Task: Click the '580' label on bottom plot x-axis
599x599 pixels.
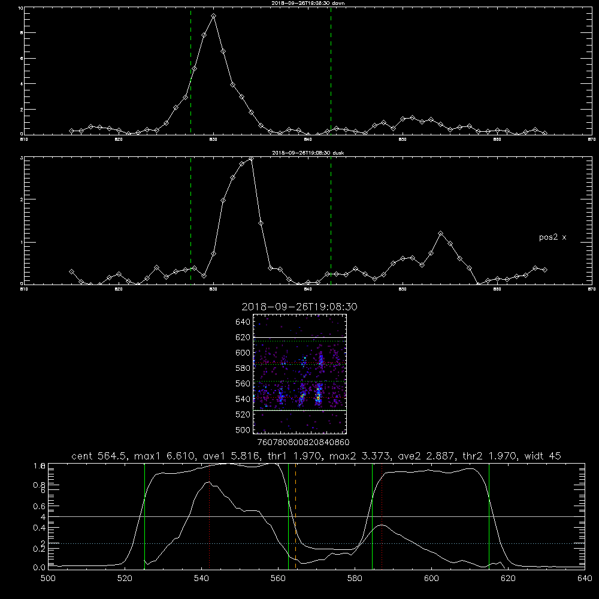Action: [355, 579]
